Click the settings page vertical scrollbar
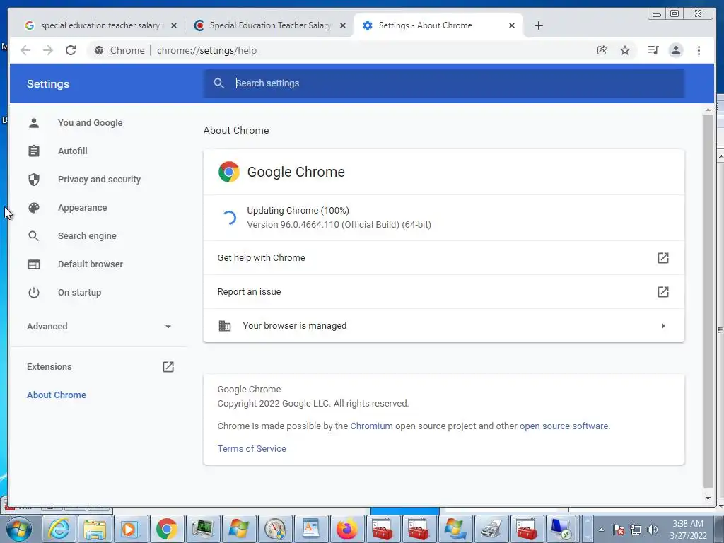The height and width of the screenshot is (543, 724). pyautogui.click(x=708, y=301)
